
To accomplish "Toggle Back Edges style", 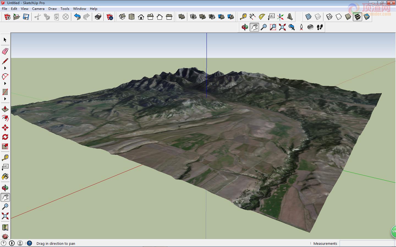I will 318,17.
